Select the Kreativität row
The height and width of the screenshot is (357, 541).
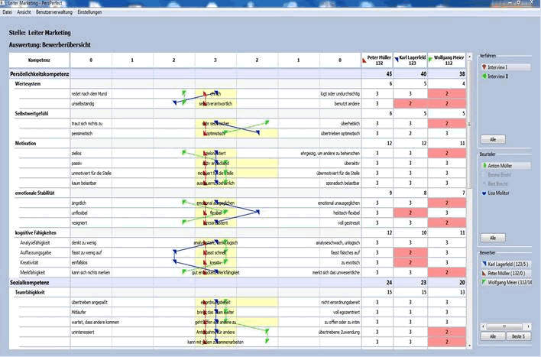(x=238, y=263)
